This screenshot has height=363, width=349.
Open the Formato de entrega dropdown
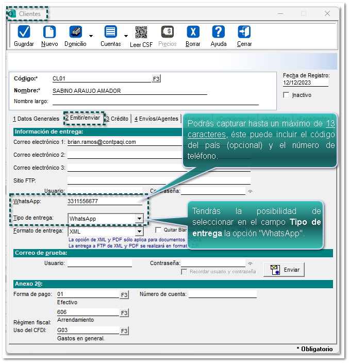(x=139, y=232)
